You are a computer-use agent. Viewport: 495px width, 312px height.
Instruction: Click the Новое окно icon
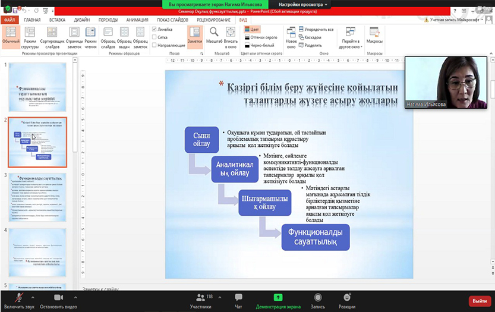point(291,32)
